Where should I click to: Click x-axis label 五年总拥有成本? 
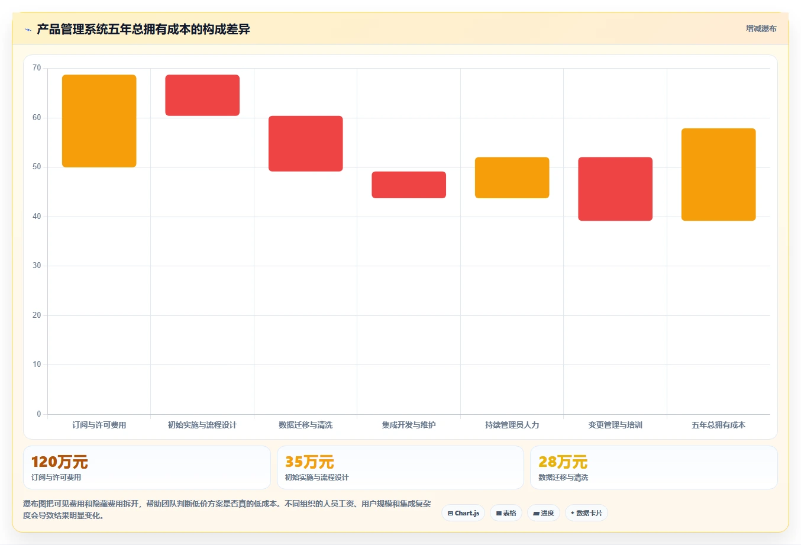(719, 425)
